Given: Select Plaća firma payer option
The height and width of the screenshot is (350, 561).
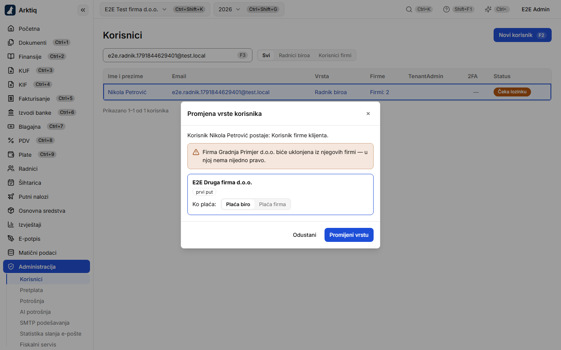Looking at the screenshot, I should pyautogui.click(x=272, y=204).
